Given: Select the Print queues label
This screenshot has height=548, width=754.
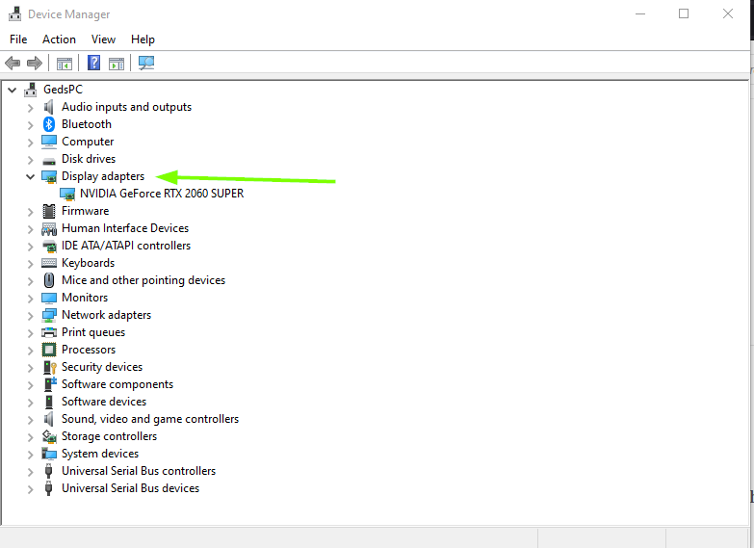Looking at the screenshot, I should coord(93,332).
